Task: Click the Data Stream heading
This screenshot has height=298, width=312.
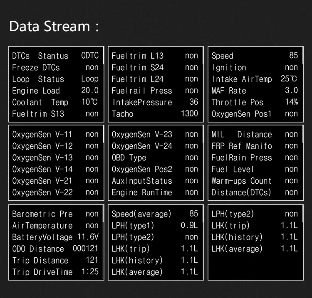Action: click(54, 26)
